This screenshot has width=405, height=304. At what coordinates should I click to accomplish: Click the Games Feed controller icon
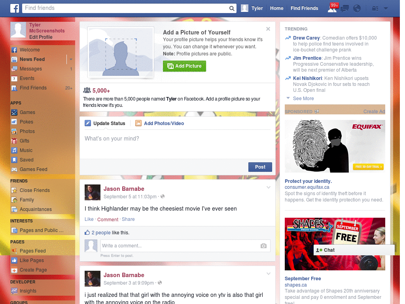(14, 169)
